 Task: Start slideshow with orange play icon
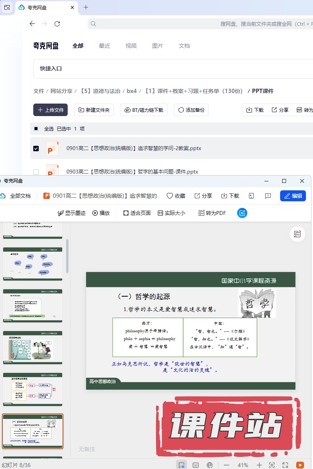(x=300, y=465)
